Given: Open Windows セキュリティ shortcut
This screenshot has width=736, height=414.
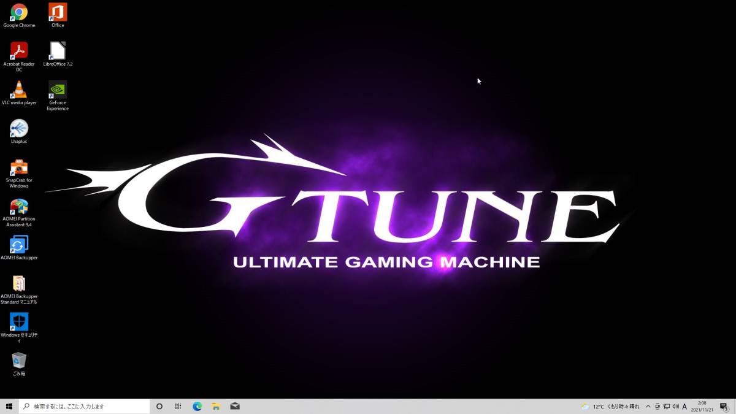Looking at the screenshot, I should pyautogui.click(x=19, y=328).
